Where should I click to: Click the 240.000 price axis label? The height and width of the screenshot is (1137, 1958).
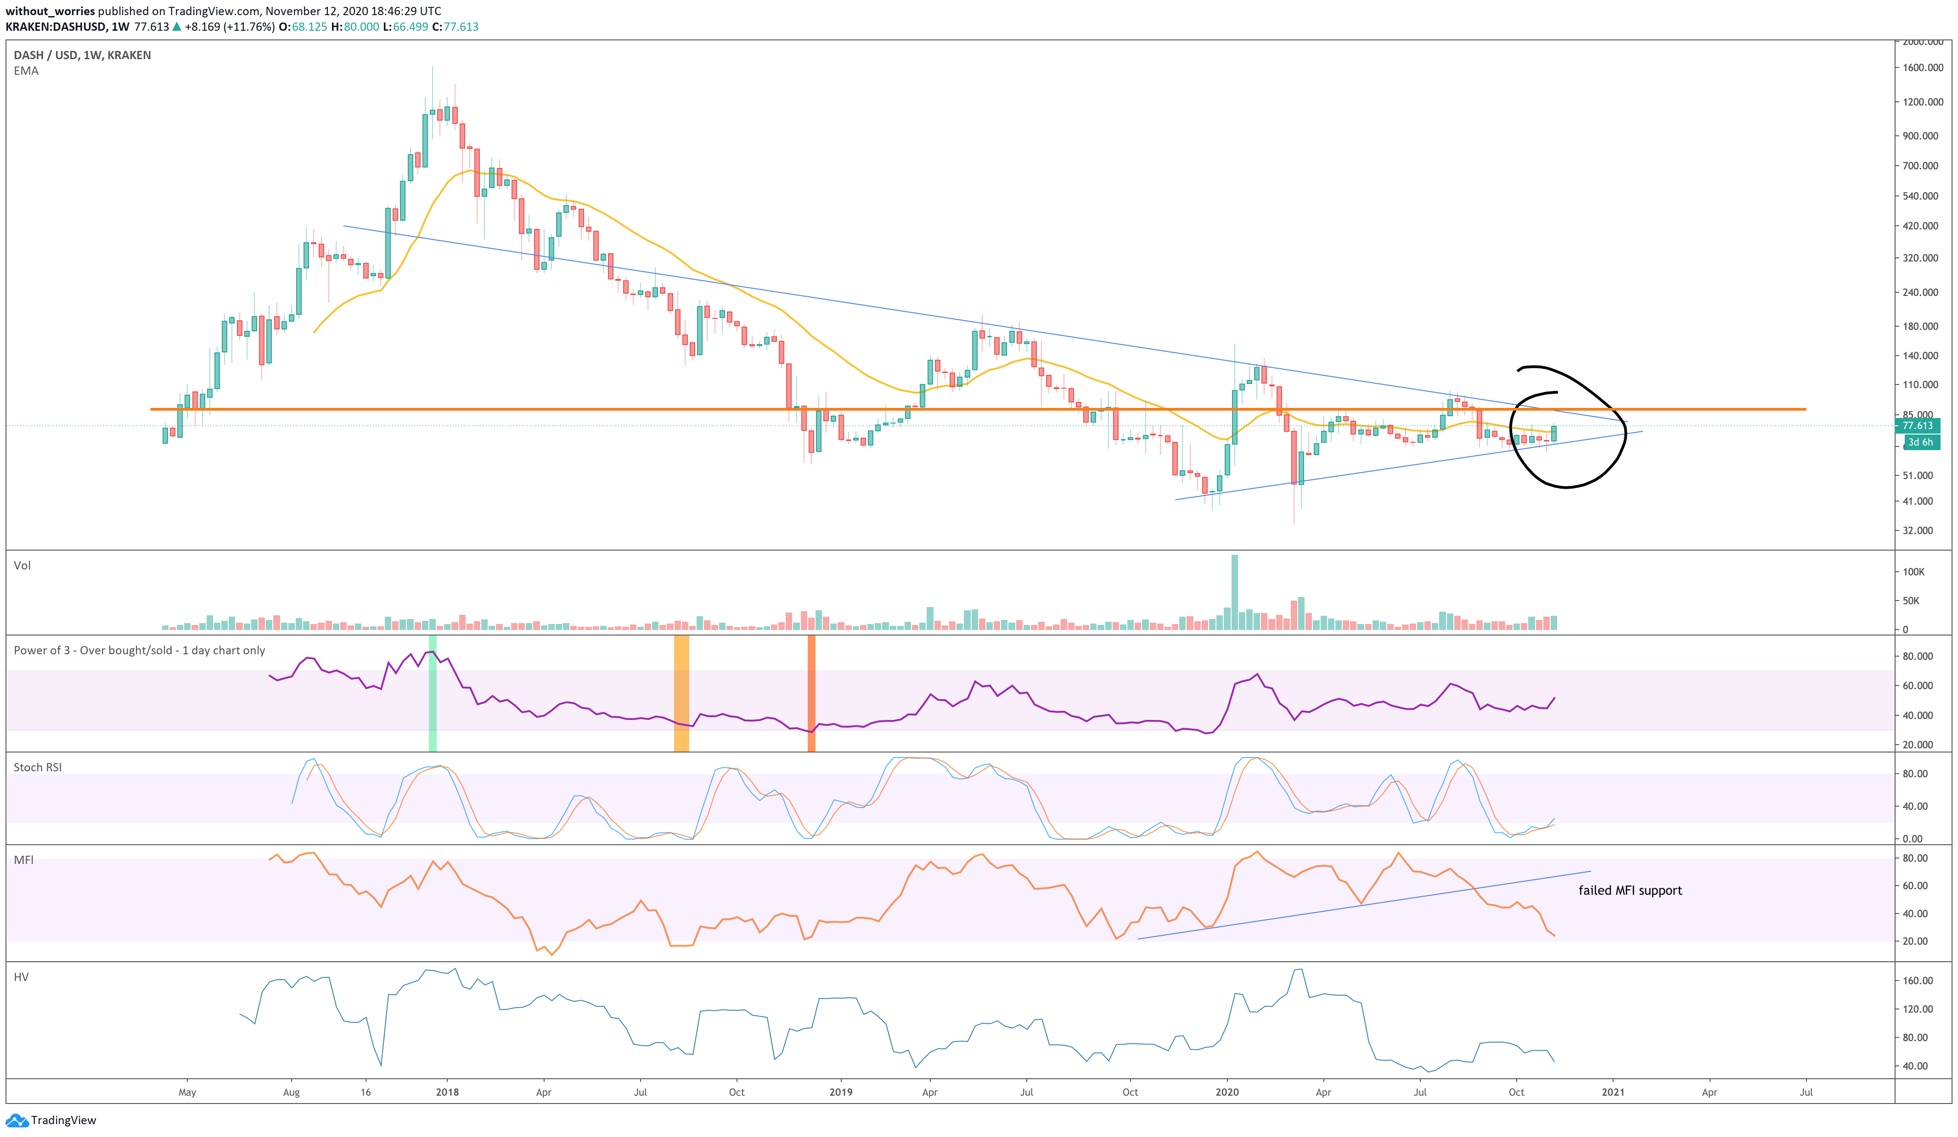click(1920, 293)
